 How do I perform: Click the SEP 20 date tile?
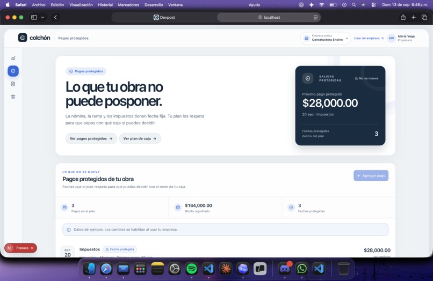(x=67, y=252)
